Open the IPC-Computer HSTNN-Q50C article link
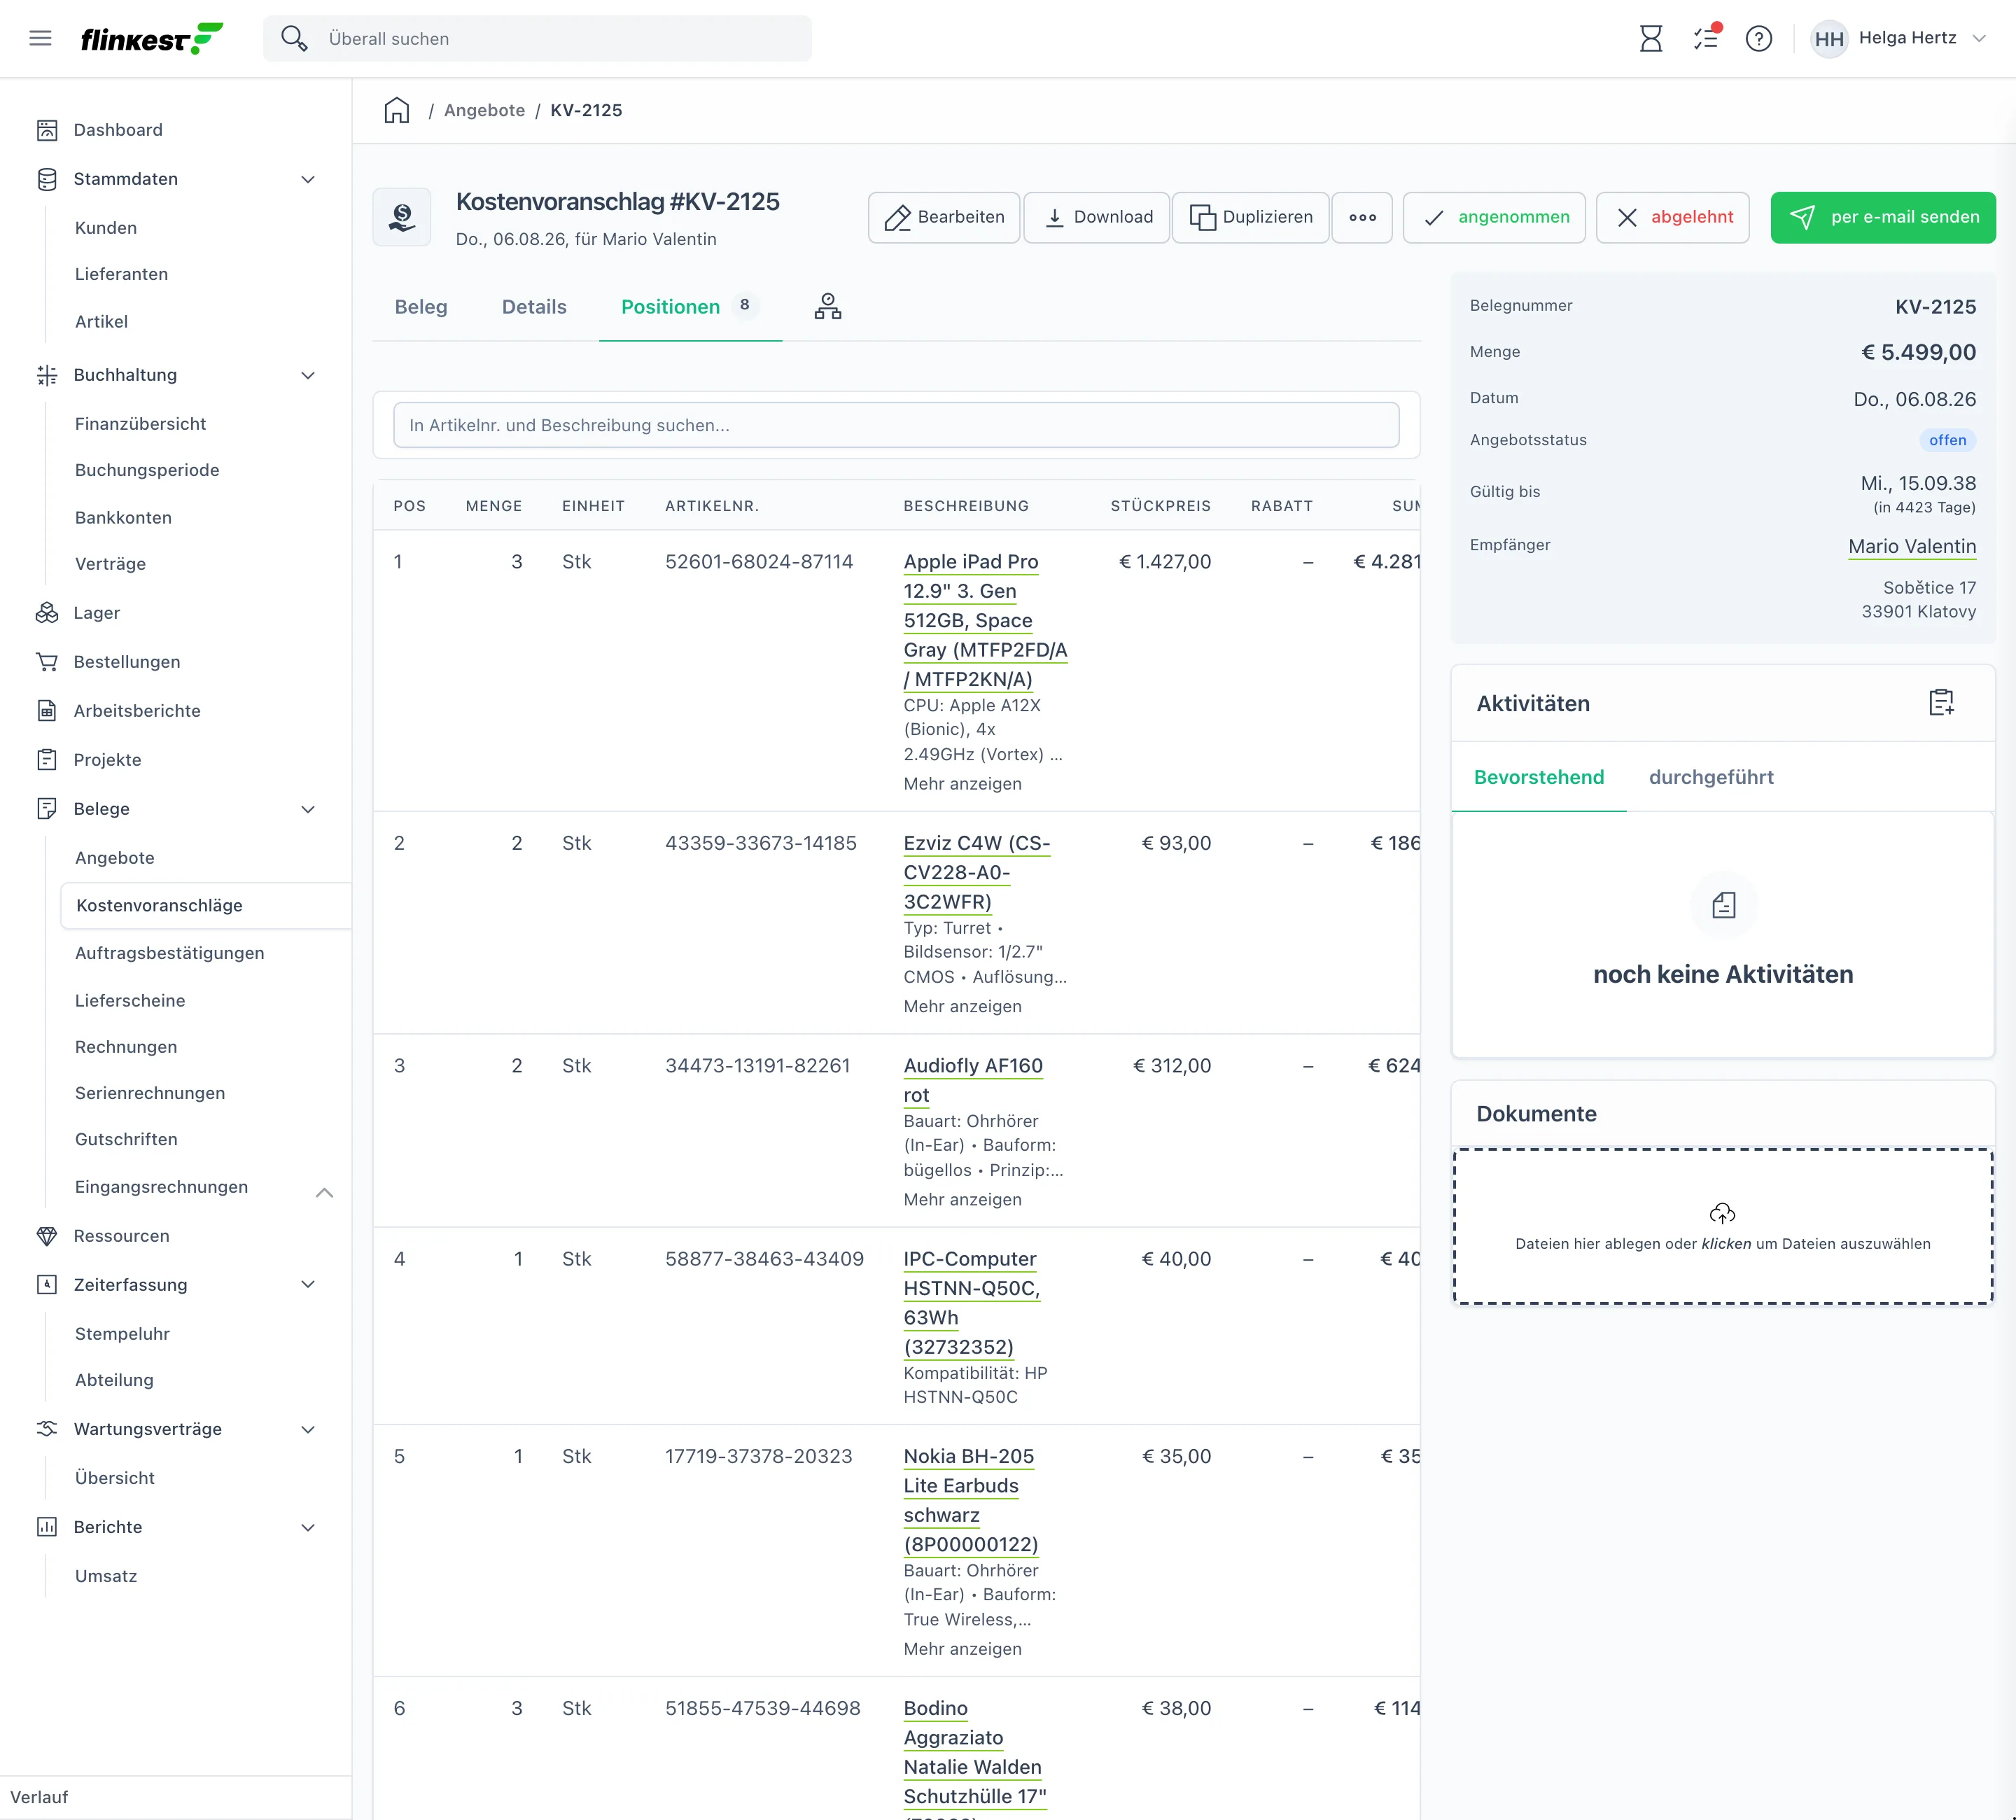 click(972, 1302)
